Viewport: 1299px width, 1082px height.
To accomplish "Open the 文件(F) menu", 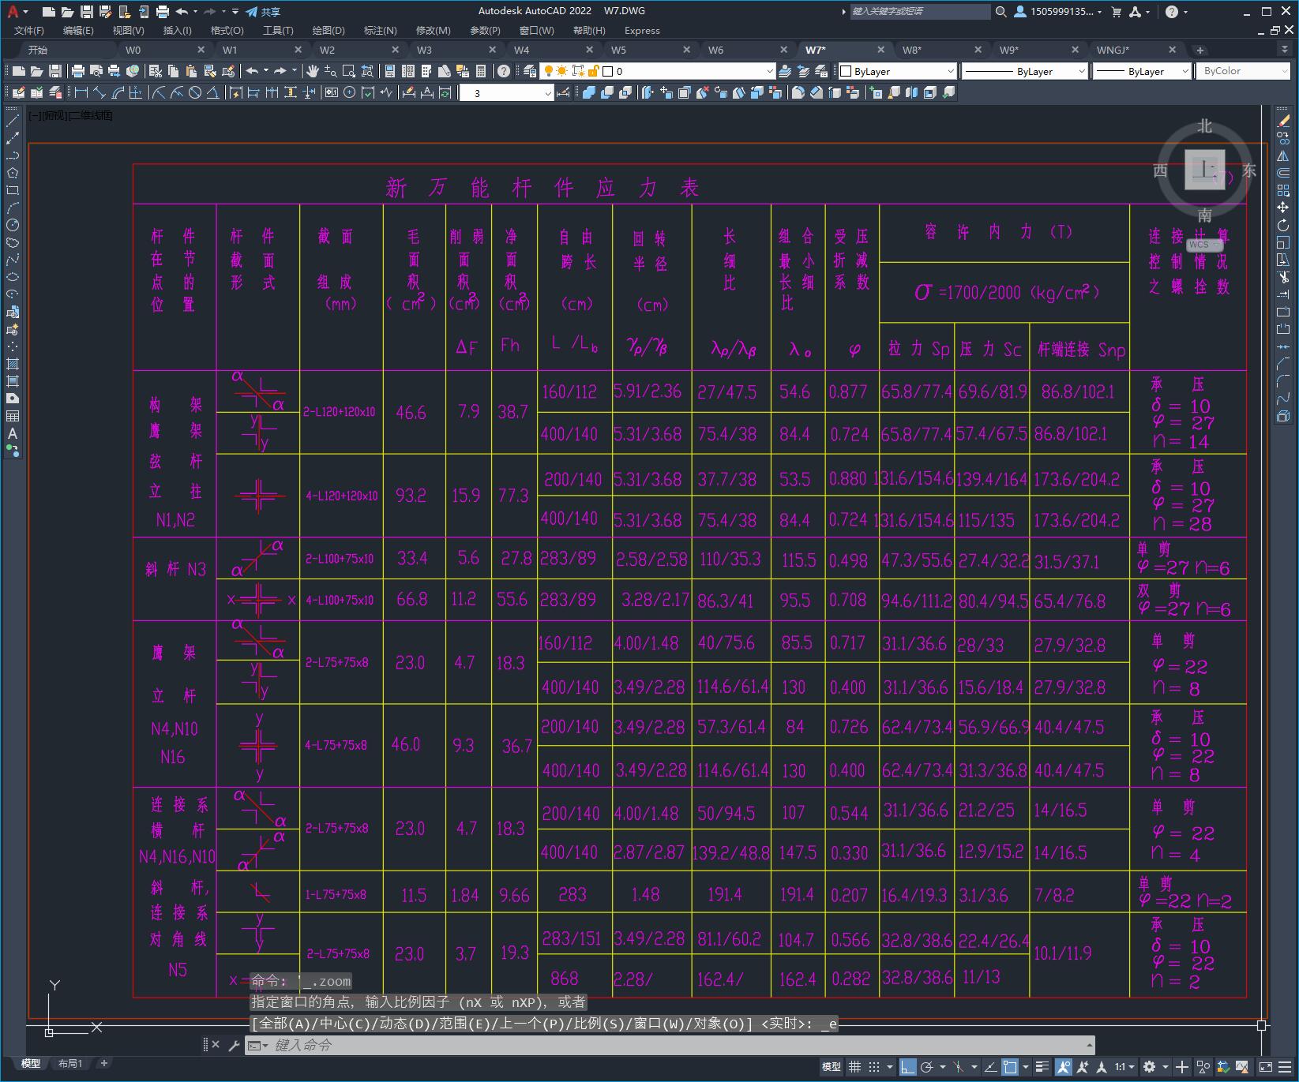I will [28, 30].
